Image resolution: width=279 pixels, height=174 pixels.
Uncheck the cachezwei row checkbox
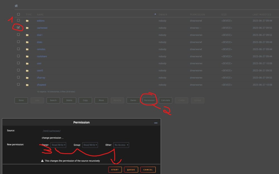pyautogui.click(x=18, y=27)
